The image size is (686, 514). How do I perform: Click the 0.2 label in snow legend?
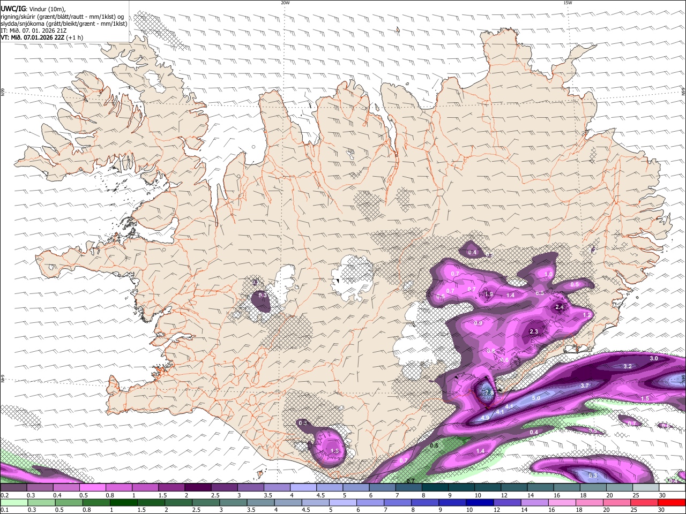(x=4, y=495)
